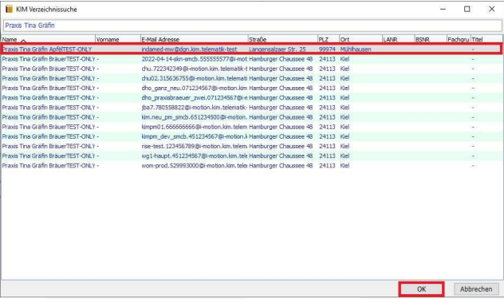Sort by the LANR column header
The image size is (504, 299).
coord(398,39)
